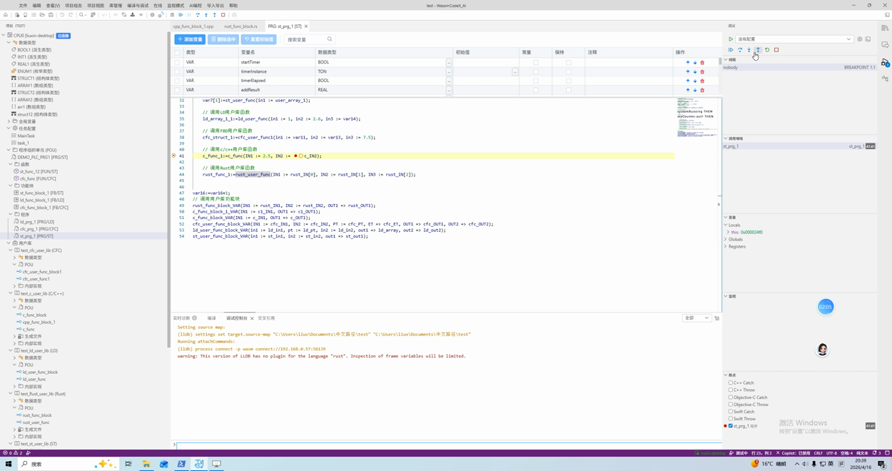
Task: Start debugging with the green play icon
Action: (731, 39)
